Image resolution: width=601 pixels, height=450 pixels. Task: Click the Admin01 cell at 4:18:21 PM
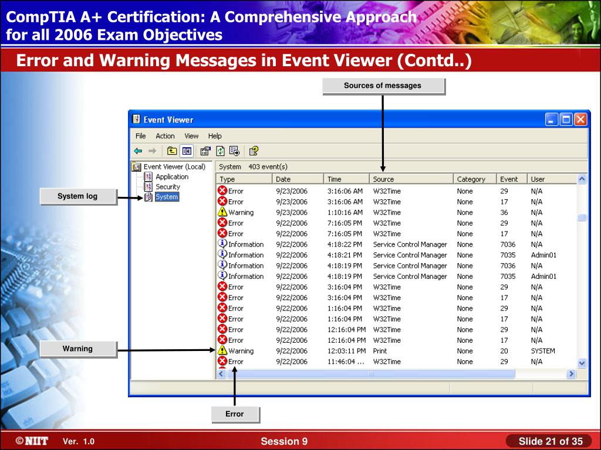pyautogui.click(x=543, y=255)
